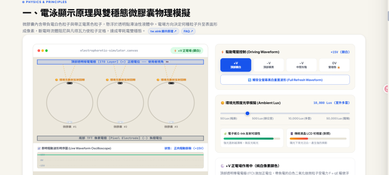The image size is (389, 175).
Task: Click the moon icon beside +V 正電場作用中
Action: click(223, 166)
